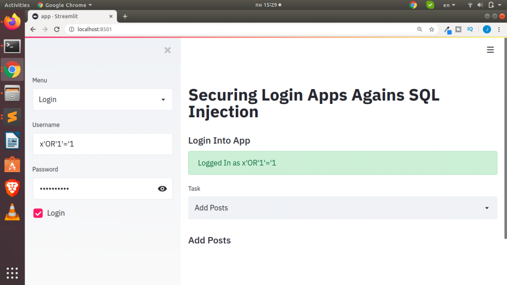
Task: Launch Brave browser from the dock
Action: coord(11,188)
